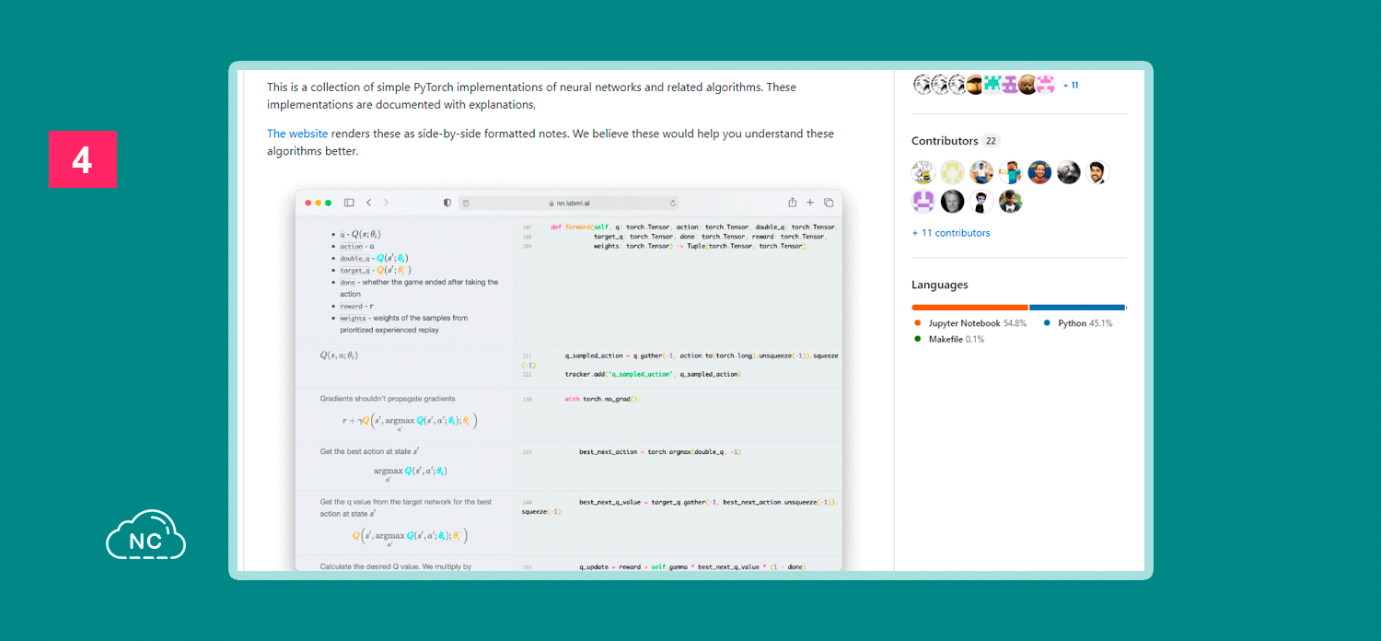Click the nn.labml.ai address bar in embedded Safari
The image size is (1381, 641).
click(571, 203)
